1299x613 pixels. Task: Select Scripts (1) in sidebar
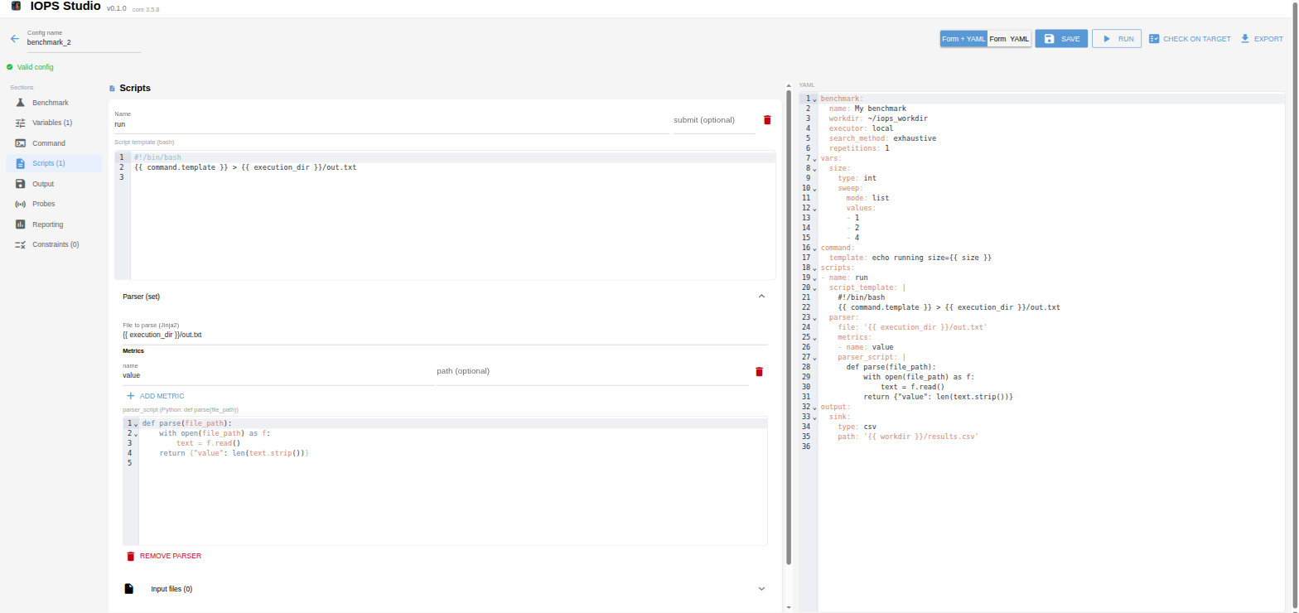(55, 163)
